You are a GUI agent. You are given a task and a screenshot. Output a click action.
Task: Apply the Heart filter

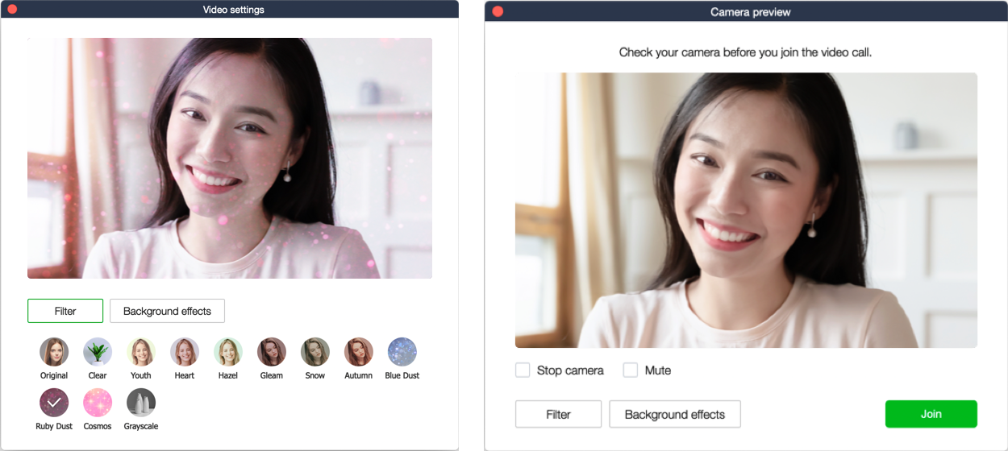coord(185,352)
